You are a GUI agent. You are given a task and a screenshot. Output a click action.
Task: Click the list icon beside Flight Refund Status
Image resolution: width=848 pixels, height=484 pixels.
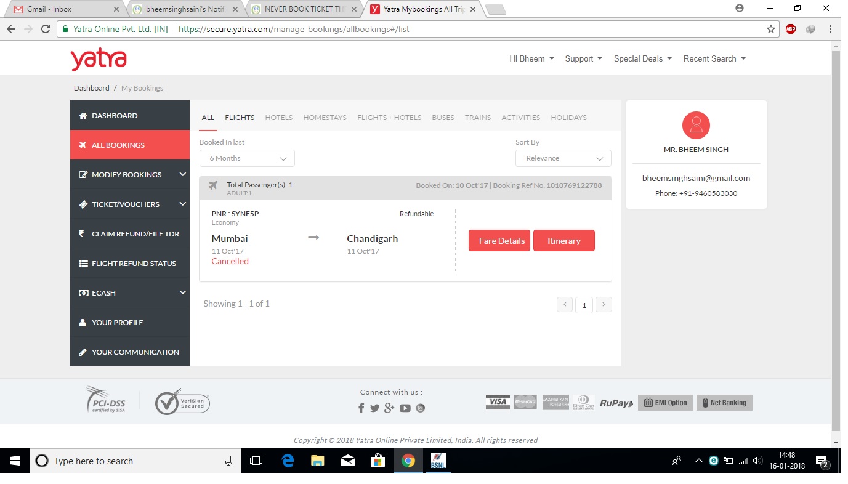tap(83, 264)
